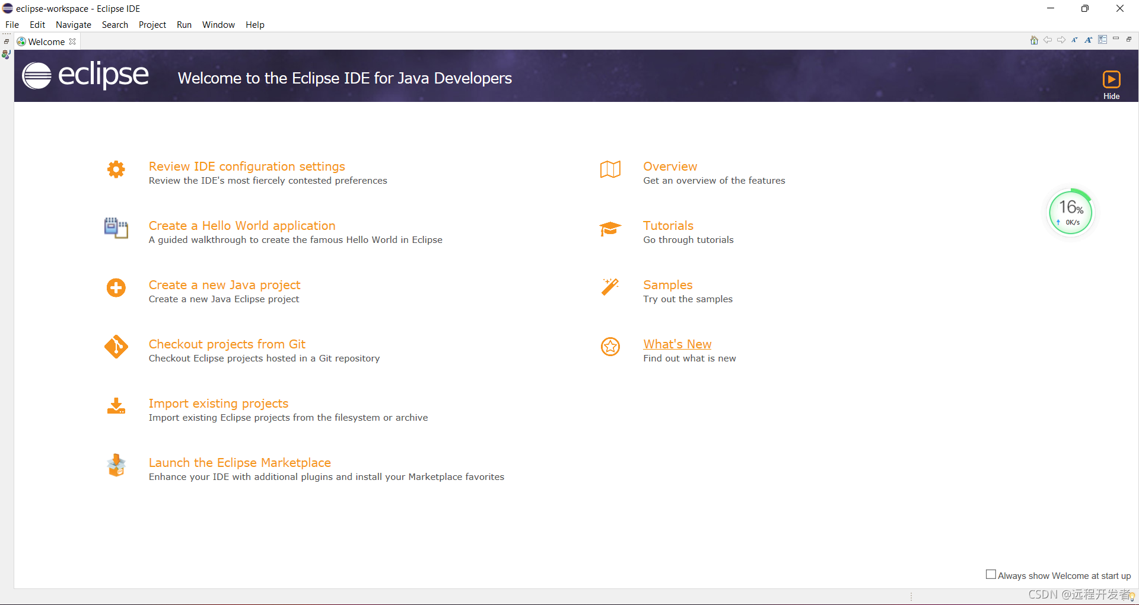Click the Samples magic wand icon
Image resolution: width=1139 pixels, height=605 pixels.
(x=610, y=287)
